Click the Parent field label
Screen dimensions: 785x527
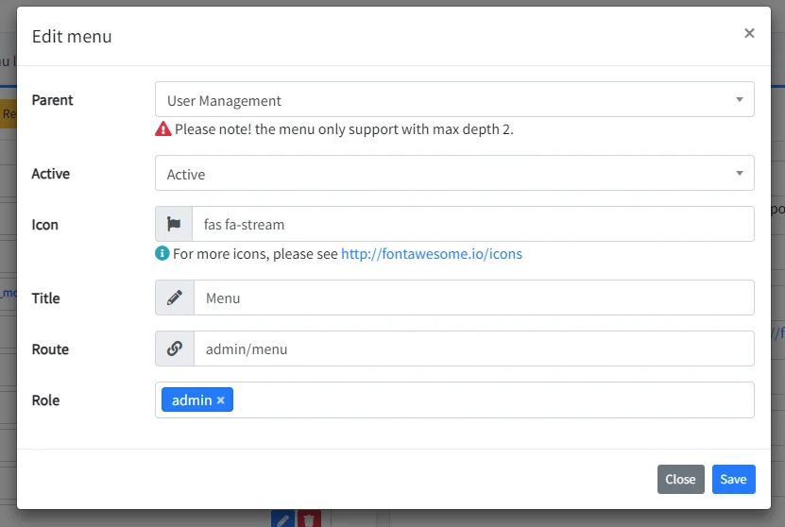tap(53, 100)
